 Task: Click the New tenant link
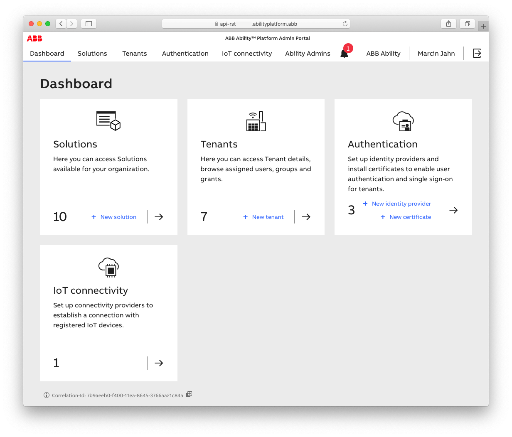point(263,217)
